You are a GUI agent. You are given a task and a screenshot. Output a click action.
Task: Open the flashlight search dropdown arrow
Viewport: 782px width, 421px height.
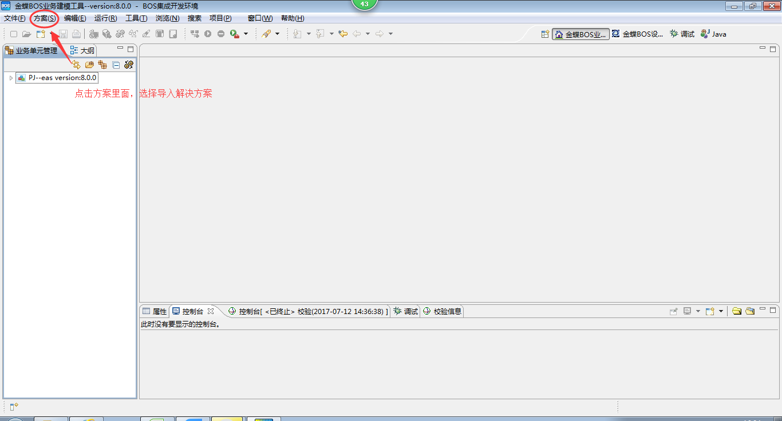[278, 34]
